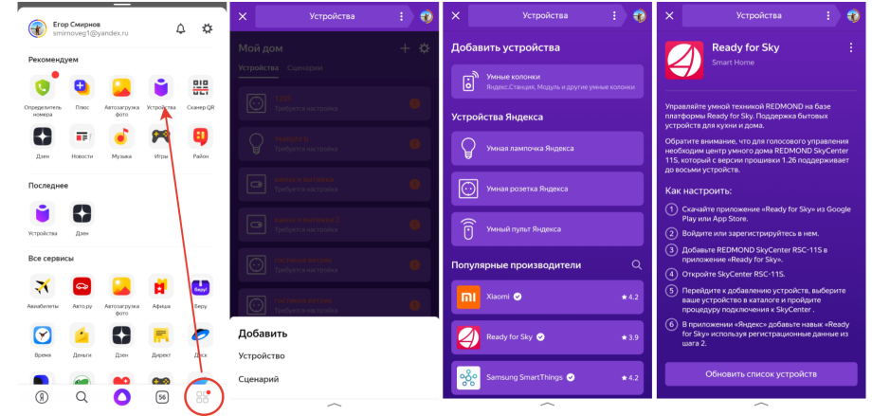This screenshot has width=872, height=416.
Task: Select Умная розетка Яндекса item
Action: (547, 189)
